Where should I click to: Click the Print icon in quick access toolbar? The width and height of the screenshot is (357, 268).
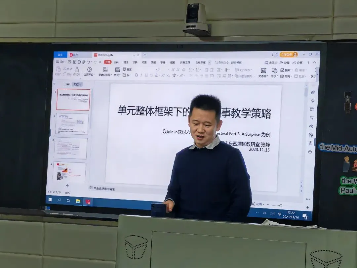click(x=79, y=62)
